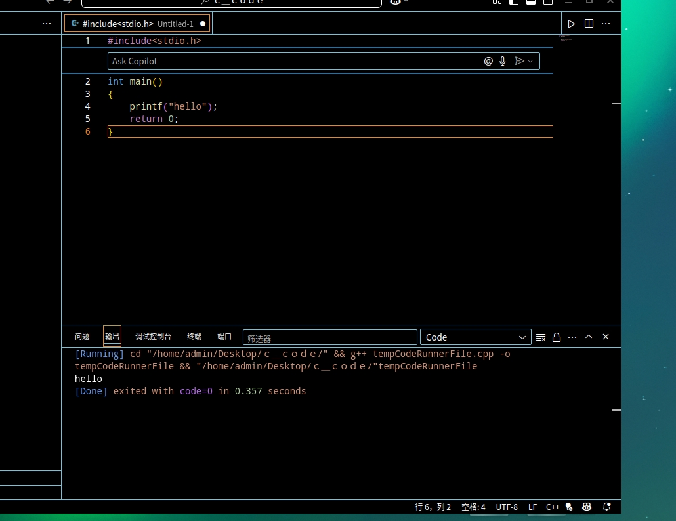Expand the send options chevron in Copilot chat
Image resolution: width=676 pixels, height=521 pixels.
pos(530,61)
